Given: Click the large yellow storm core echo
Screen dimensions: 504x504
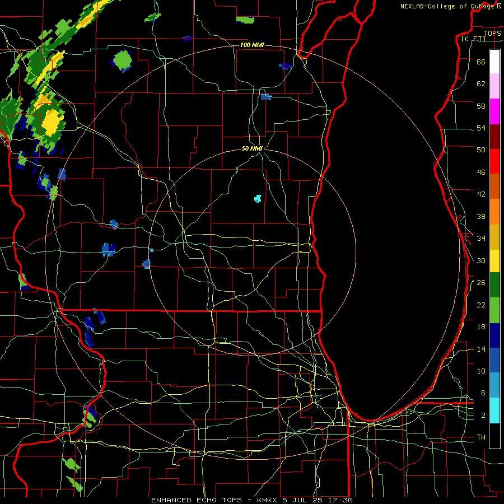Looking at the screenshot, I should (x=52, y=122).
